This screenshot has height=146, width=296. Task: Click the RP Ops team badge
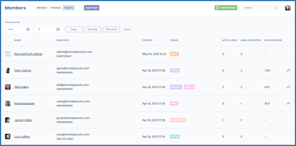coord(175,137)
